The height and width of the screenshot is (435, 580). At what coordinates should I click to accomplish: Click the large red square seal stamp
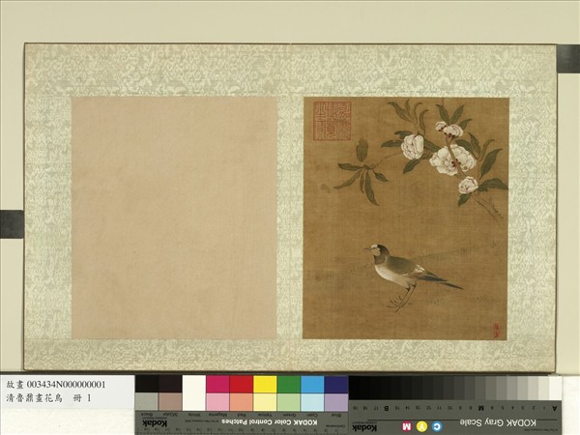pos(333,121)
